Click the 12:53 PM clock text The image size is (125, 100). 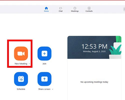[x=94, y=46]
